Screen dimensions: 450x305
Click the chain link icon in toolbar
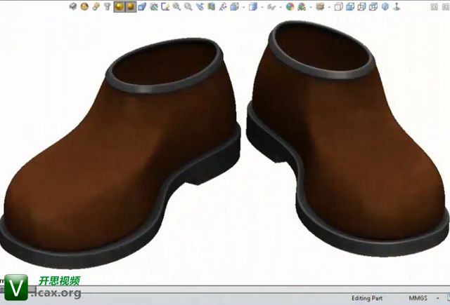96,6
